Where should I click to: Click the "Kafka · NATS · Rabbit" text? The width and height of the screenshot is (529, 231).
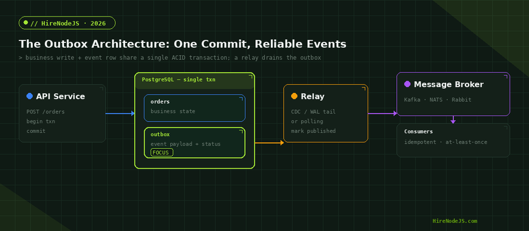438,99
